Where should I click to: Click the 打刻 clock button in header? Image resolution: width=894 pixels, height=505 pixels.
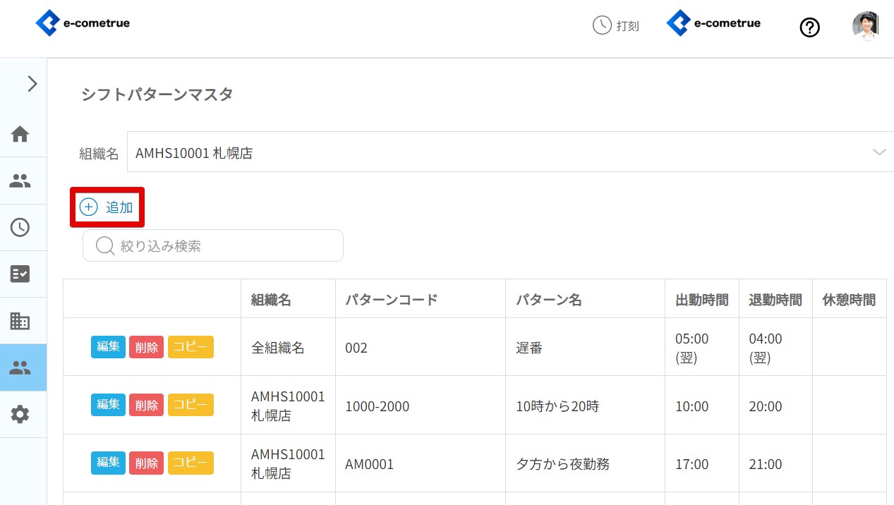pos(616,26)
